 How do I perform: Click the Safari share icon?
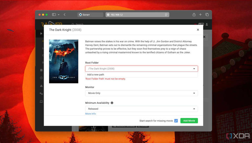194,15
